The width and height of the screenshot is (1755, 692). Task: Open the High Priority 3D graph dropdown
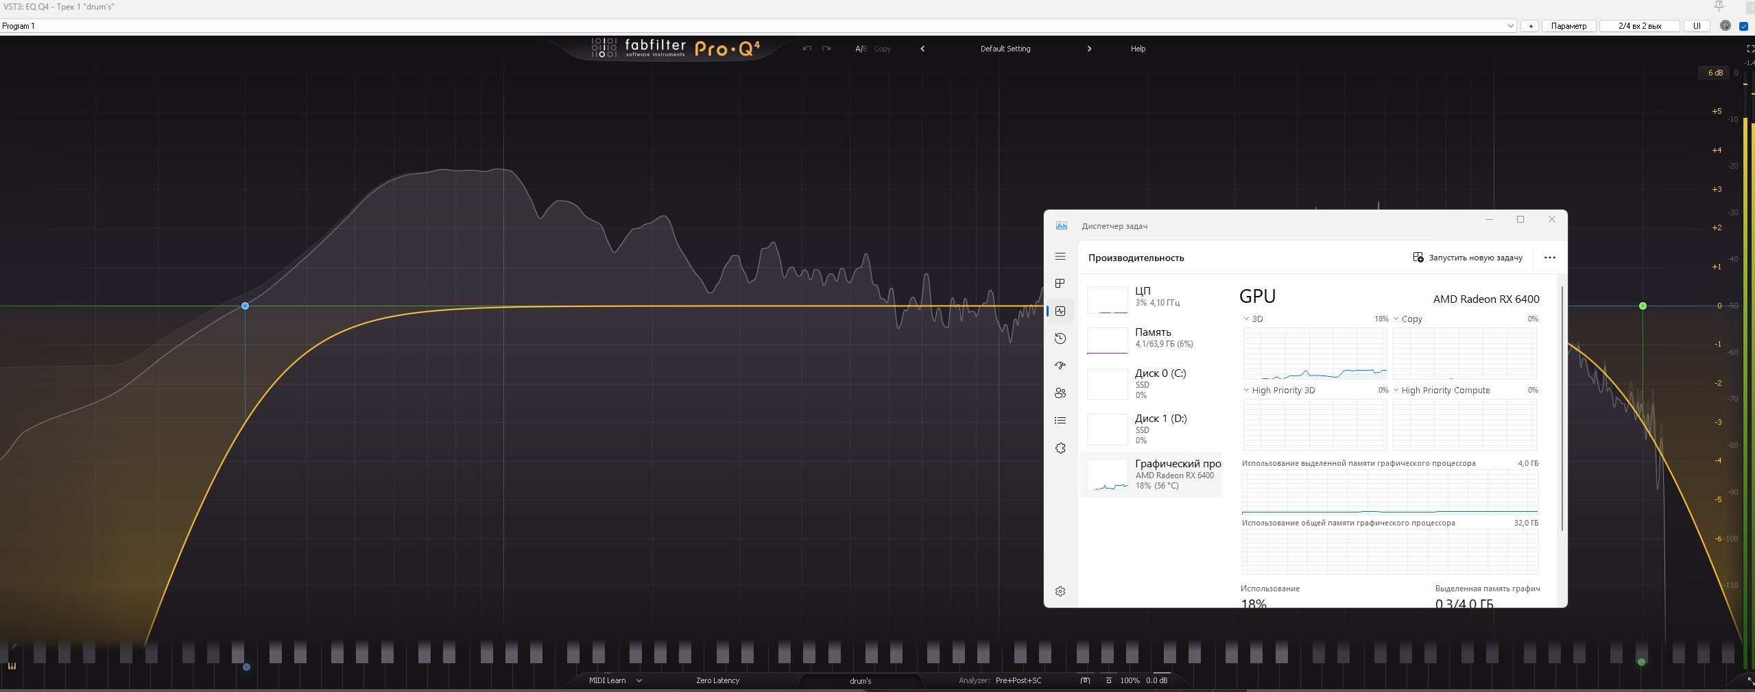[1246, 390]
